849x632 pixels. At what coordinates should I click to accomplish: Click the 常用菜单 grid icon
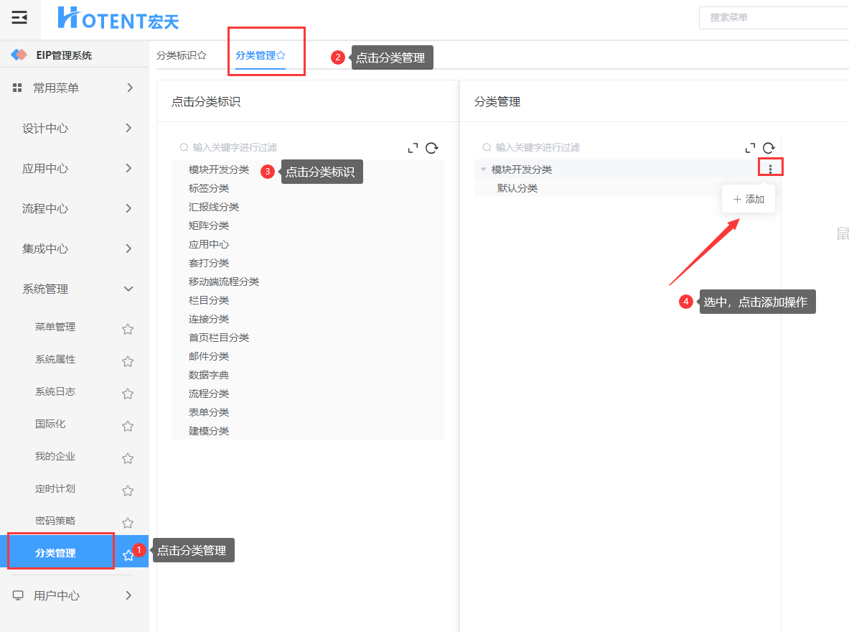pyautogui.click(x=17, y=88)
